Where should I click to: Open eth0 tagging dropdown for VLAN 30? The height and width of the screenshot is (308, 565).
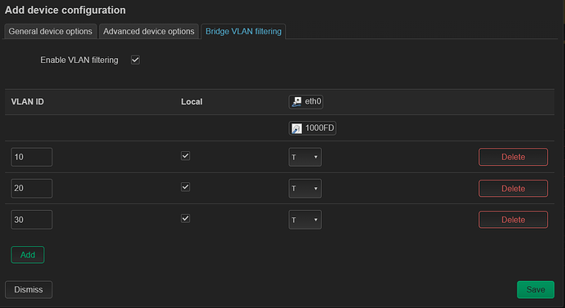[305, 220]
